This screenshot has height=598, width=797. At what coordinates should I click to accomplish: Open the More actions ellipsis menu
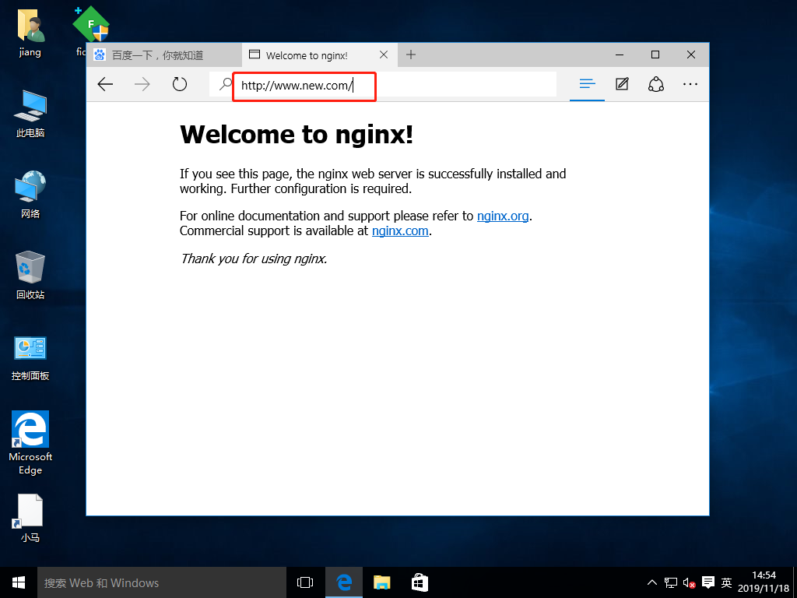point(690,84)
